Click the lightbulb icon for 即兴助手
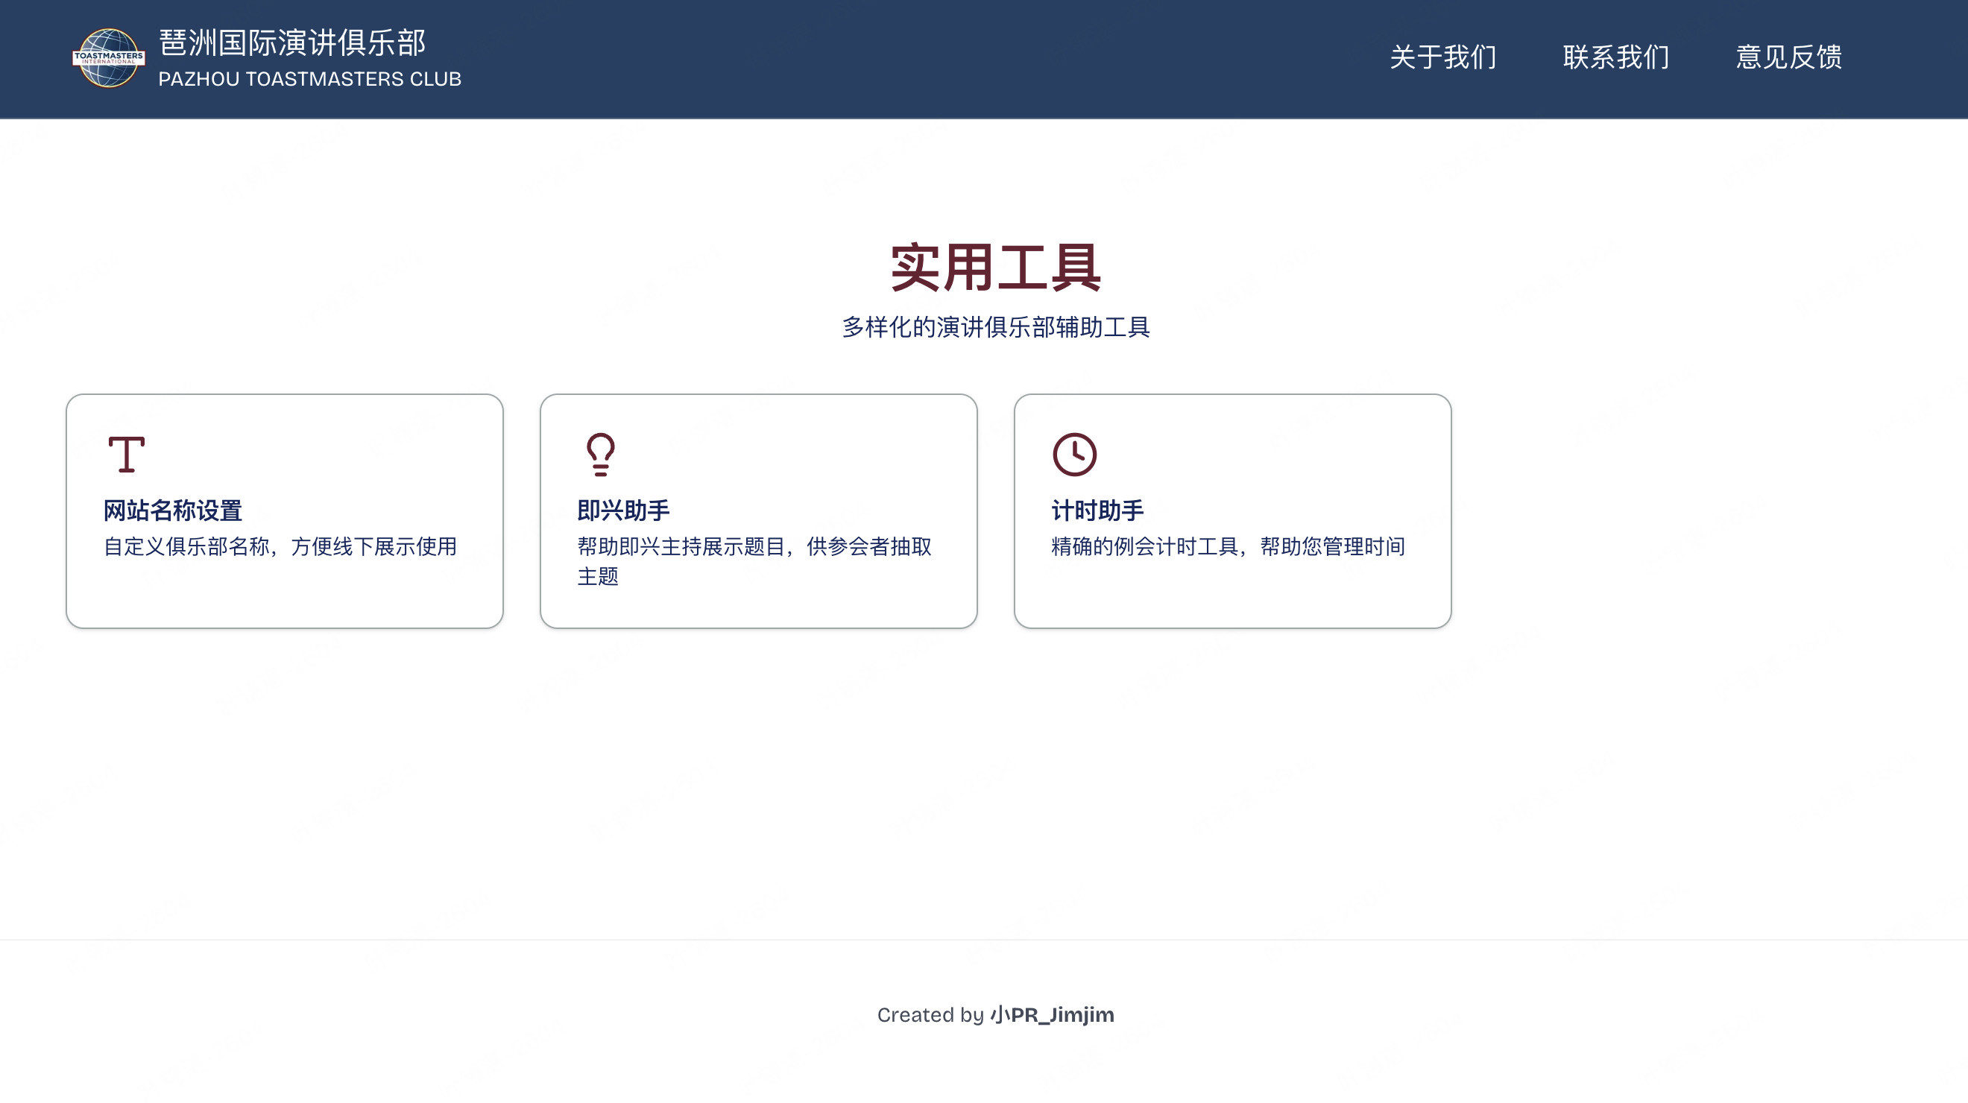This screenshot has height=1103, width=1968. click(x=601, y=455)
